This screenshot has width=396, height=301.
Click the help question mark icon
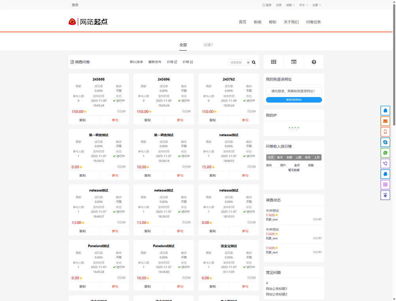[x=314, y=62]
